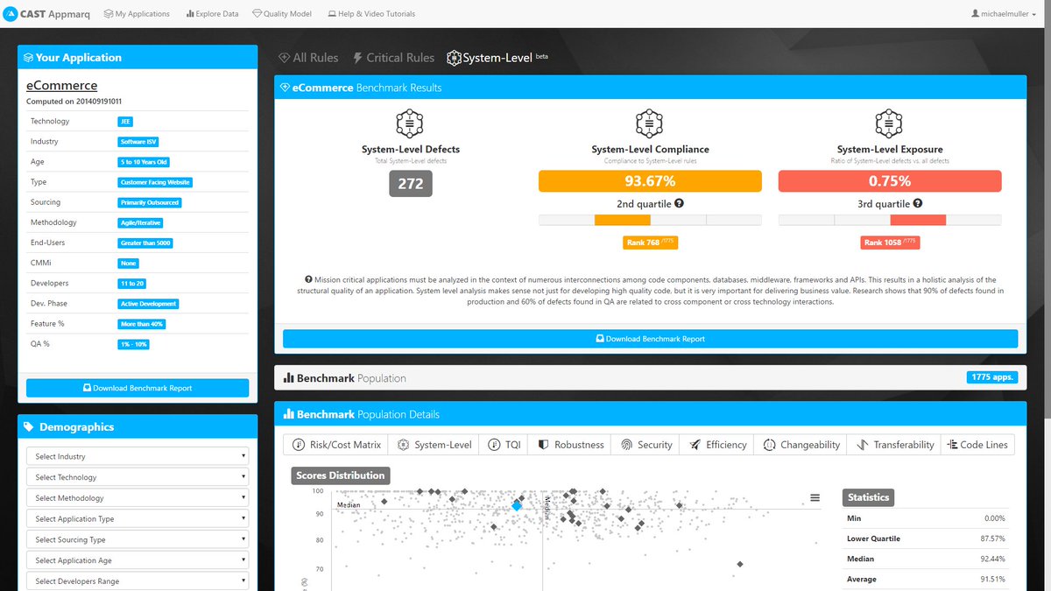Click the Rank 768 badge
The height and width of the screenshot is (591, 1051).
point(650,243)
